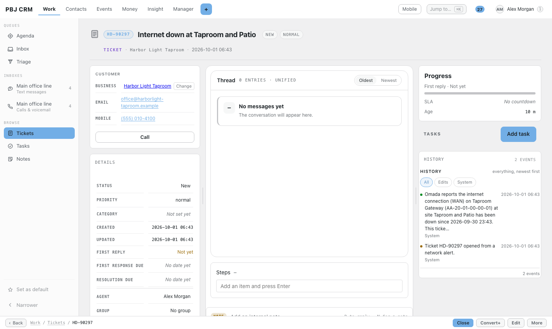
Task: Open Main office line text messages icon
Action: [10, 89]
